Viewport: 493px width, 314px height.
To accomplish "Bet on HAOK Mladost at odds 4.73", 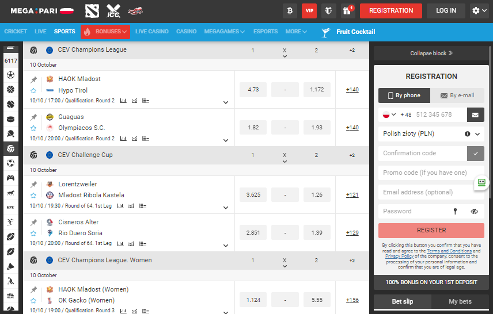I will 253,90.
